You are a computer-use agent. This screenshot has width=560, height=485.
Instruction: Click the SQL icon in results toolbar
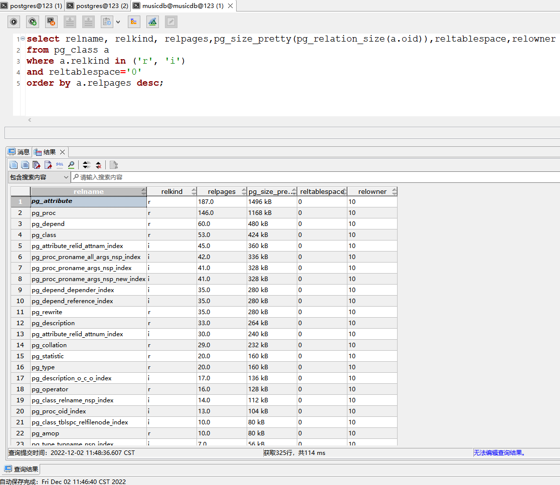[60, 165]
